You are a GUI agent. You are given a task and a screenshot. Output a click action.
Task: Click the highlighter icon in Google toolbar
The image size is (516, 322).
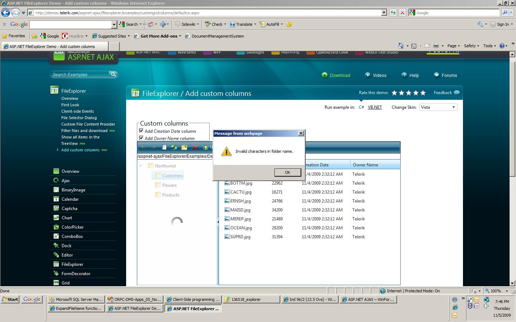(289, 24)
